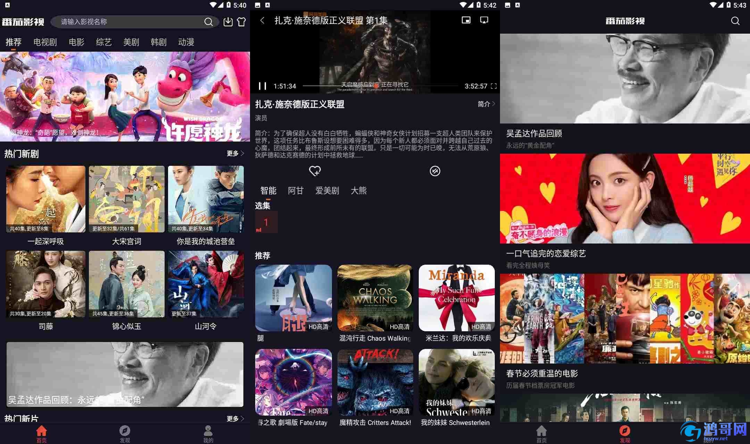Expand 更多 for 热门新片
The width and height of the screenshot is (750, 444).
tap(235, 418)
